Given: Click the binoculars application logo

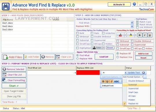Looking at the screenshot, I should coord(6,7).
